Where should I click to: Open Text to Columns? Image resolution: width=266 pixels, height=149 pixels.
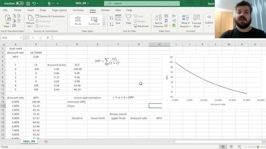pos(158,21)
